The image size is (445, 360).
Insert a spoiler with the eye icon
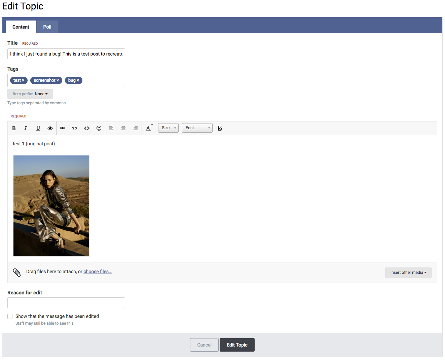click(x=50, y=128)
